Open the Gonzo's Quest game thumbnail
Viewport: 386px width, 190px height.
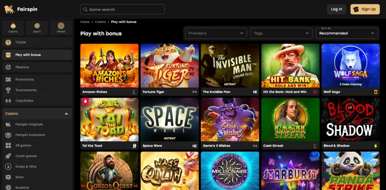[x=109, y=171]
